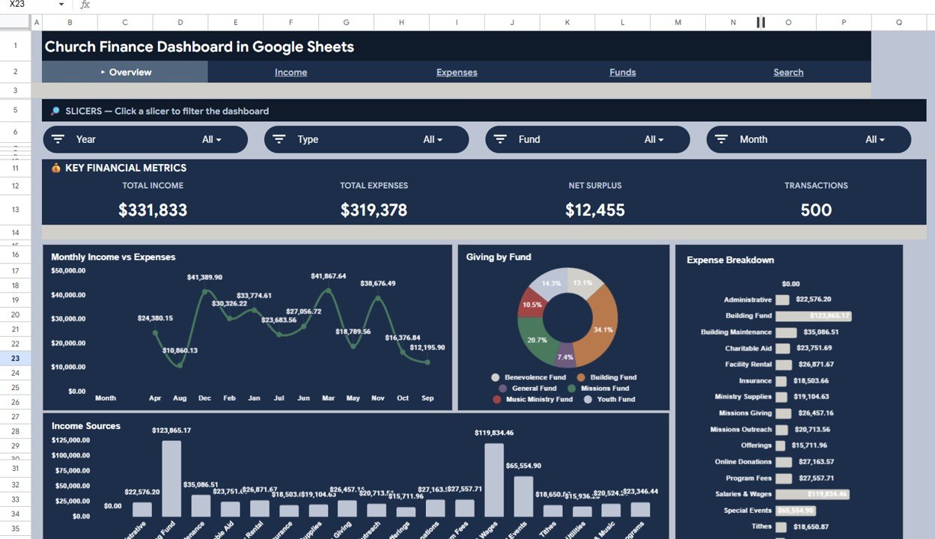Open the Funds navigation link
The image size is (935, 539).
622,73
